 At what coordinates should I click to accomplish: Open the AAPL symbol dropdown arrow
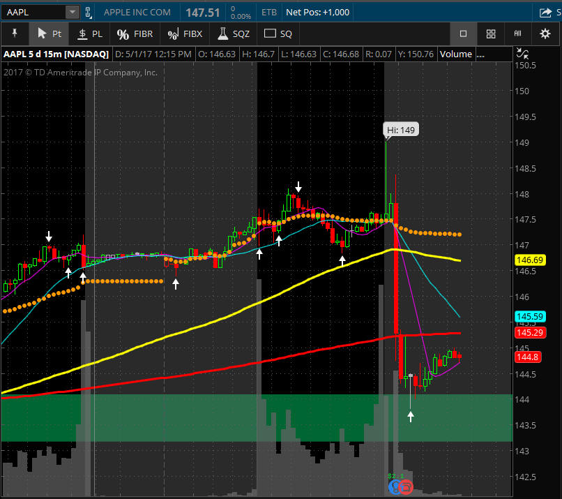click(x=72, y=12)
